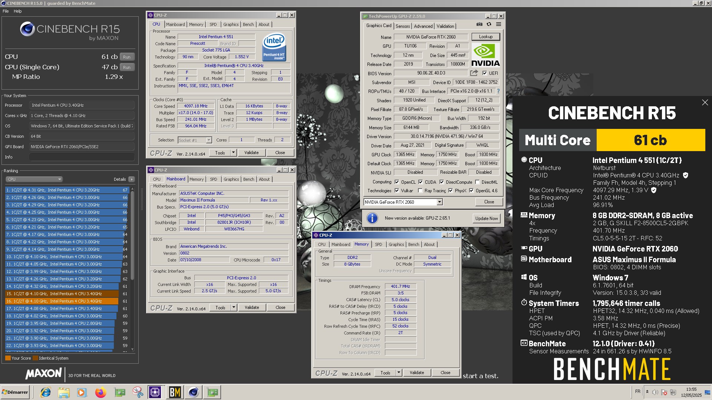
Task: Close the BenchMate result overlay with the X
Action: (x=705, y=103)
